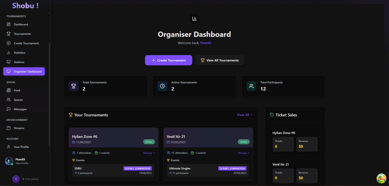Click the calendar icon next to 11/06/2025
The height and width of the screenshot is (186, 389).
point(74,142)
